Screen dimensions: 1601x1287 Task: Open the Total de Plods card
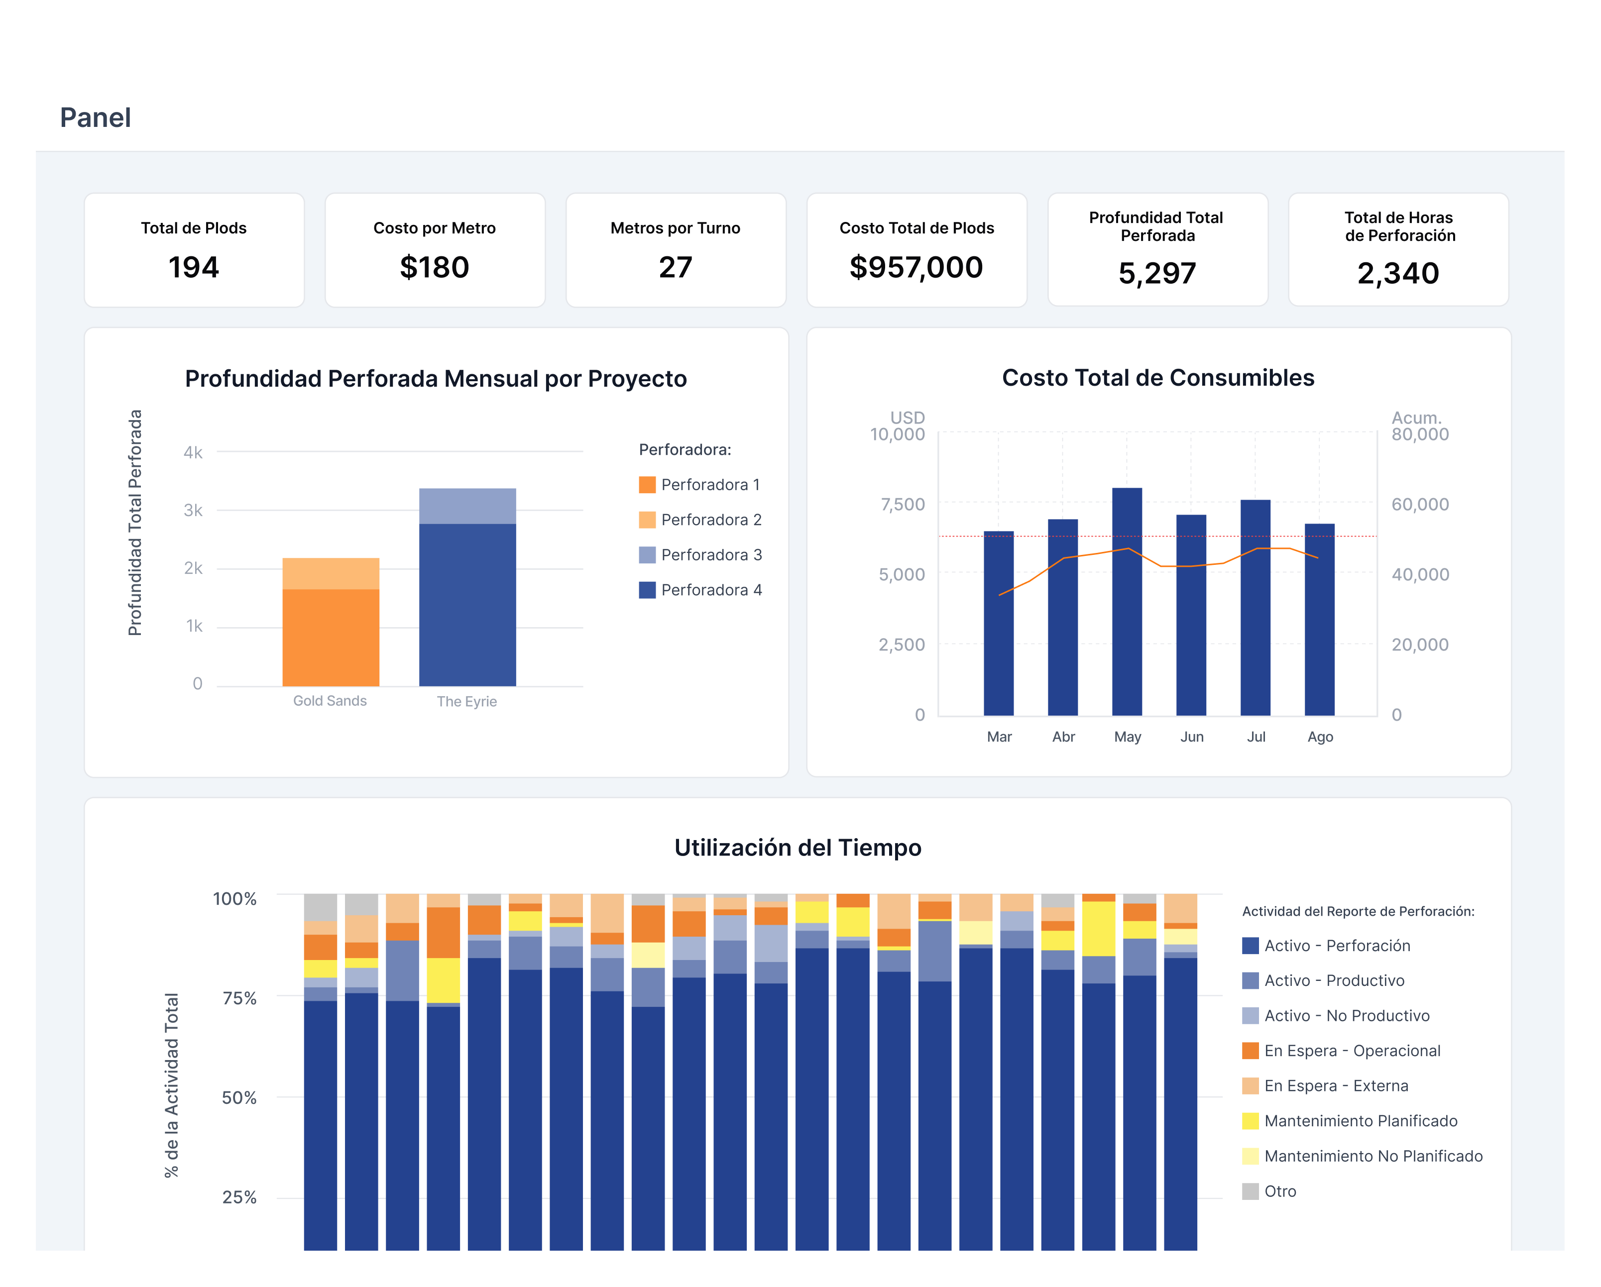pyautogui.click(x=195, y=250)
